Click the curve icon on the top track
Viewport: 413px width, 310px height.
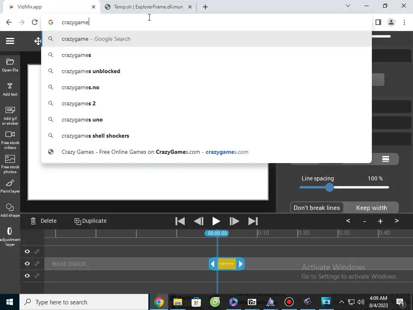pyautogui.click(x=37, y=251)
